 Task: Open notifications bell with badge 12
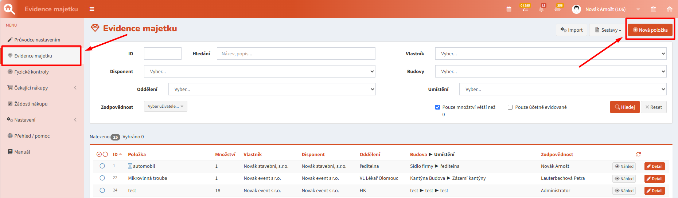542,9
